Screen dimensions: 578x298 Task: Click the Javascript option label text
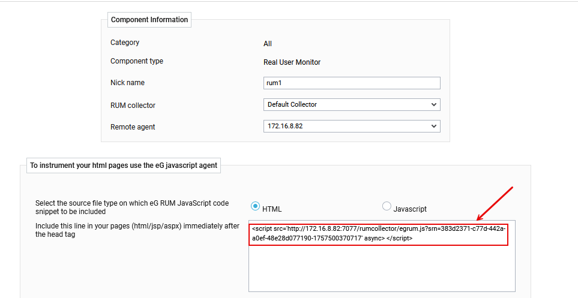(410, 209)
